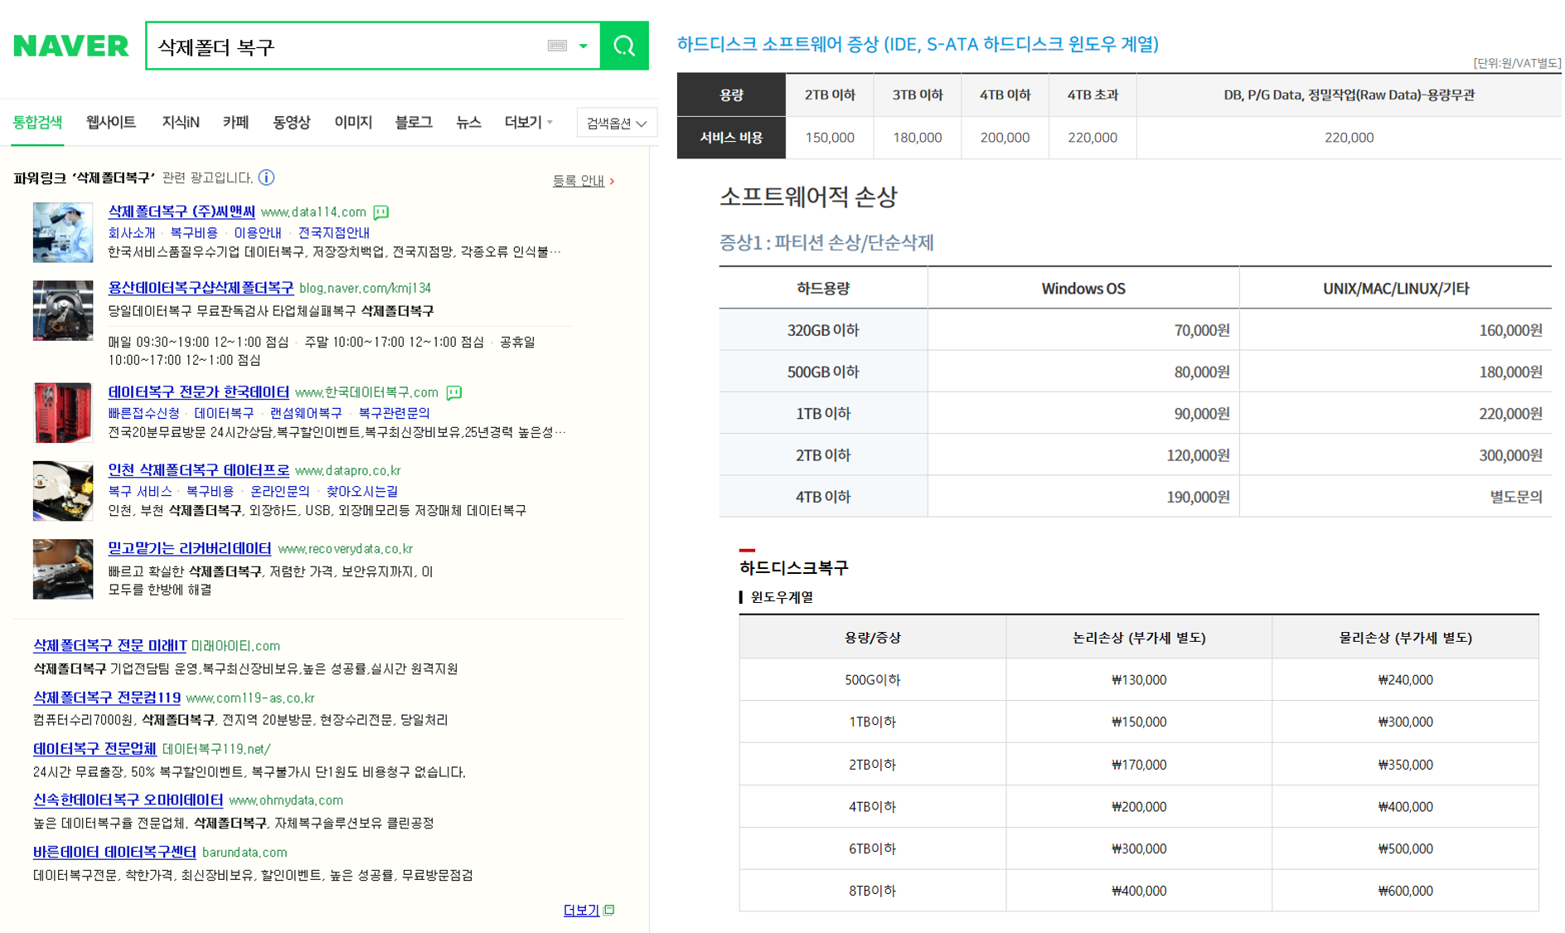Click the red computer case thumbnail
This screenshot has width=1565, height=933.
(63, 412)
